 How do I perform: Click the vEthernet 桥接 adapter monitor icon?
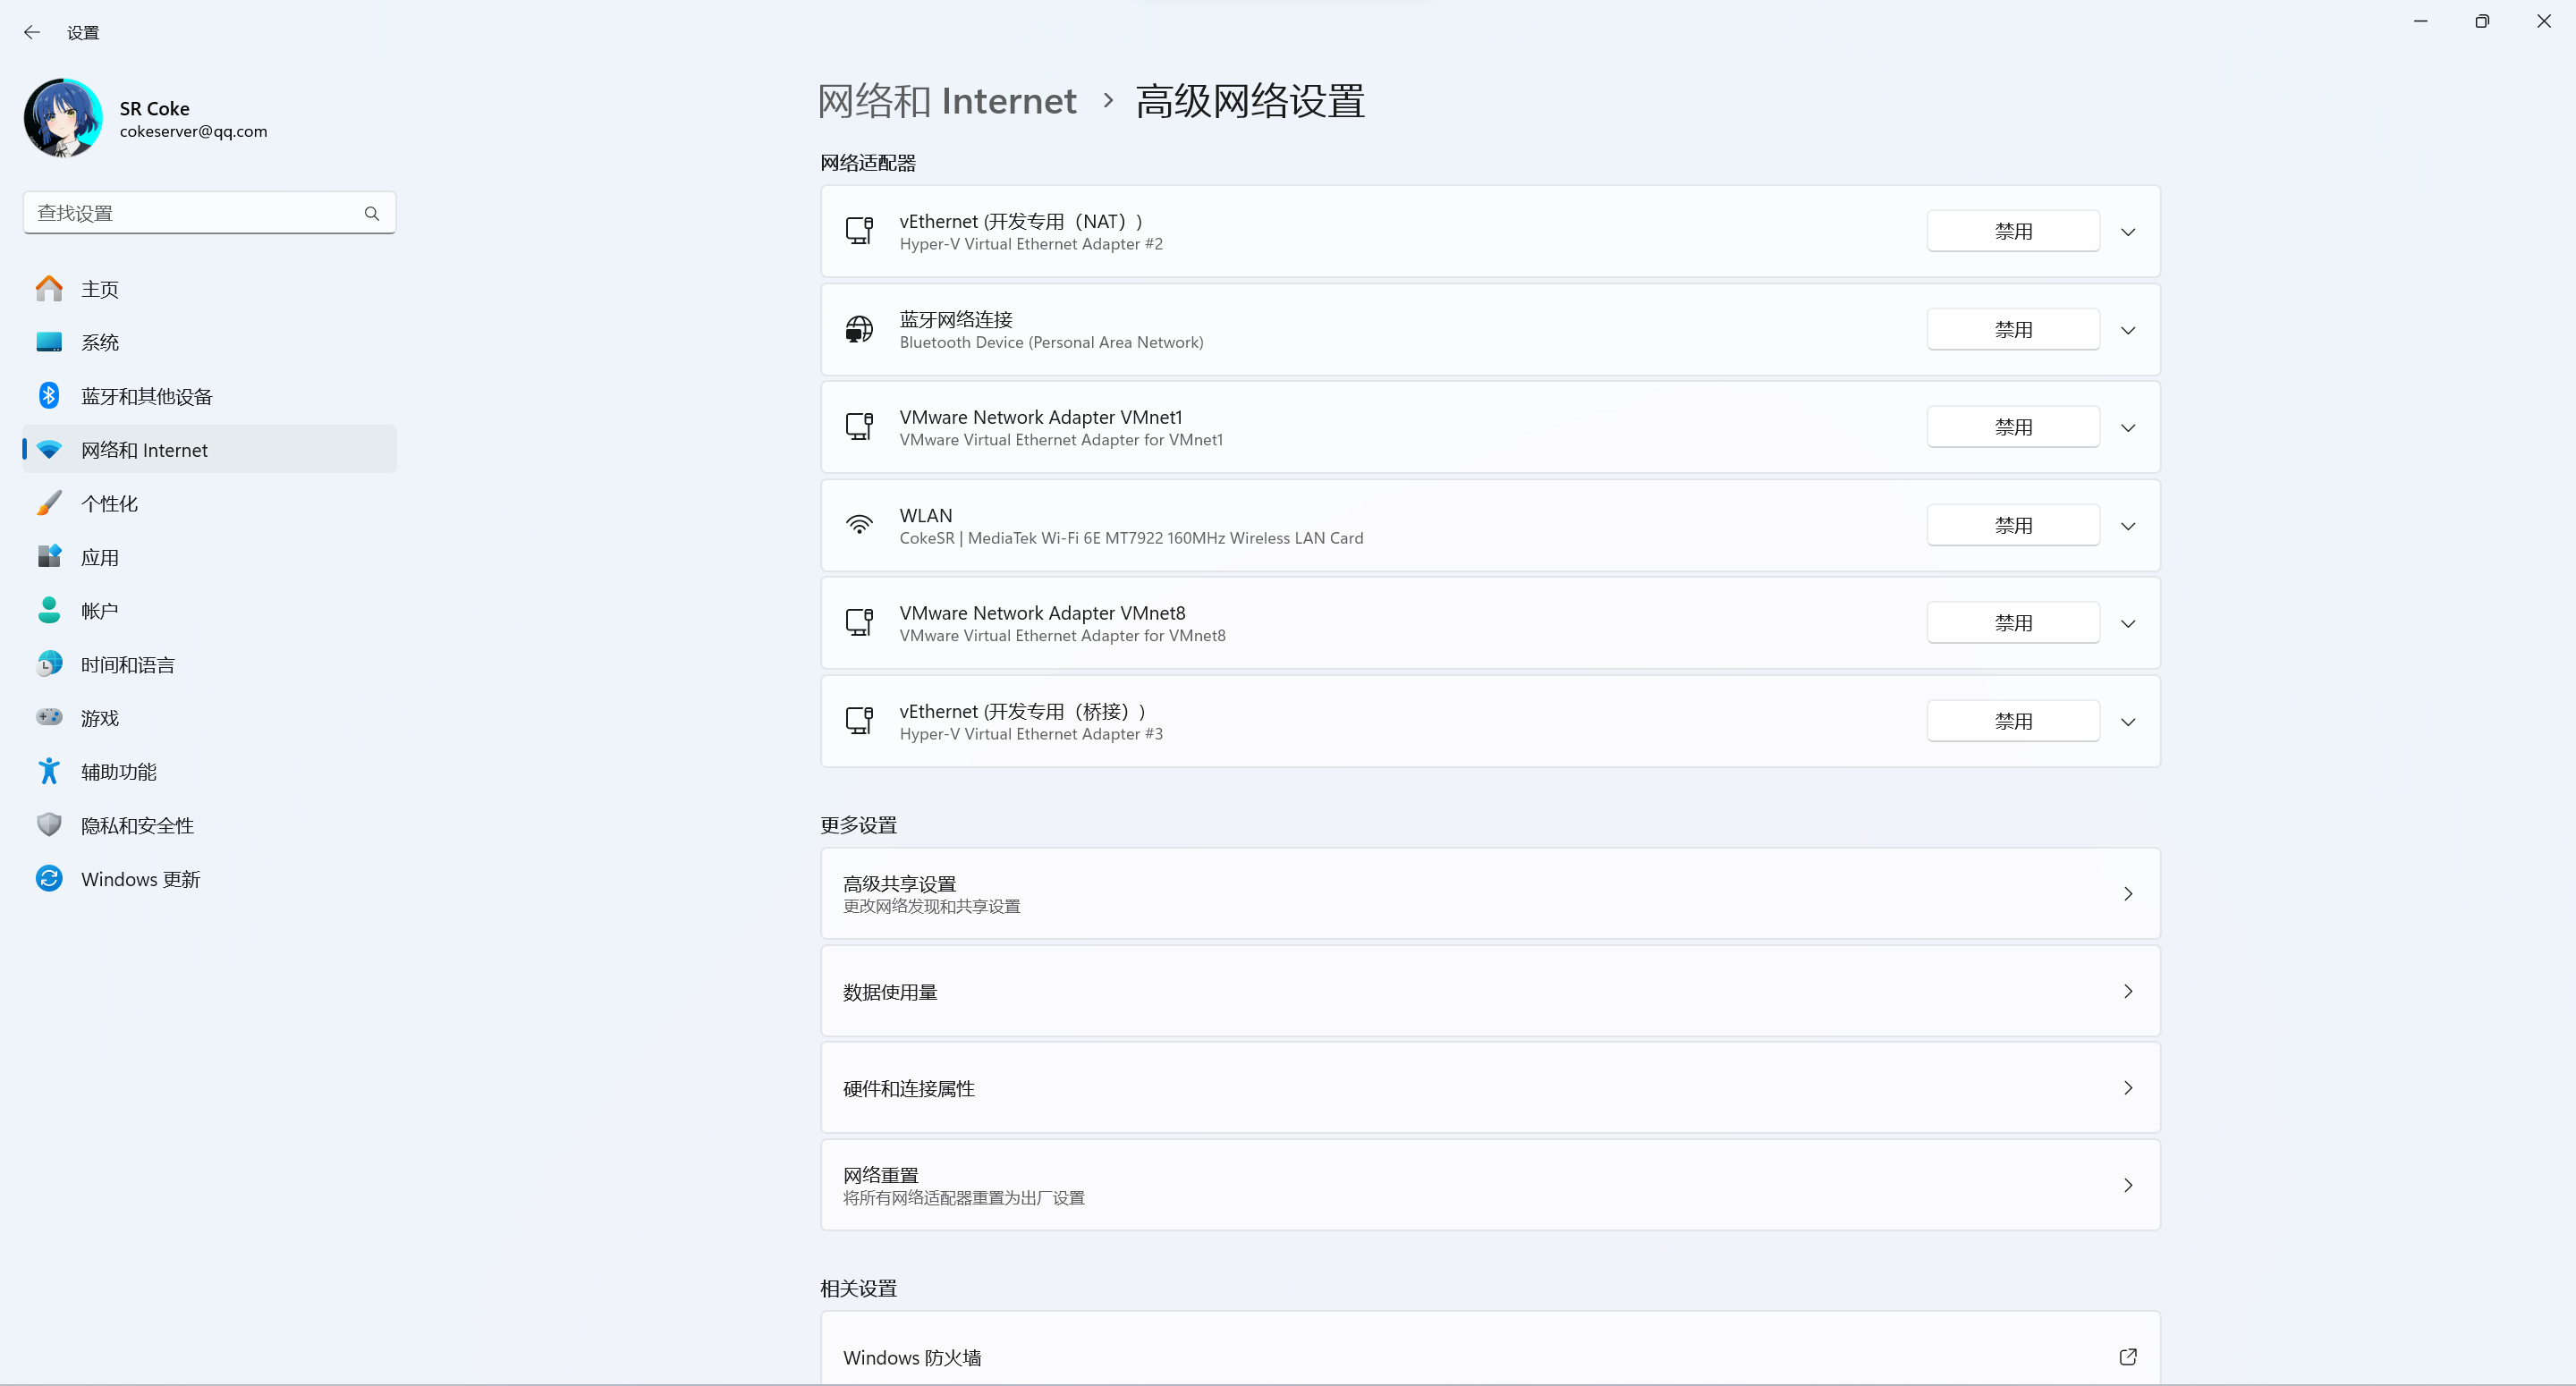pos(859,721)
